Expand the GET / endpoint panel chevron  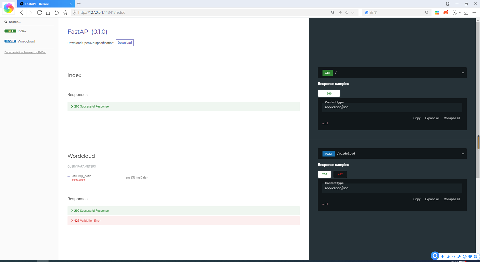click(463, 72)
